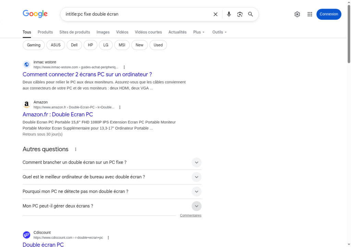The image size is (351, 247).
Task: Click inside the search query input field
Action: [x=137, y=14]
